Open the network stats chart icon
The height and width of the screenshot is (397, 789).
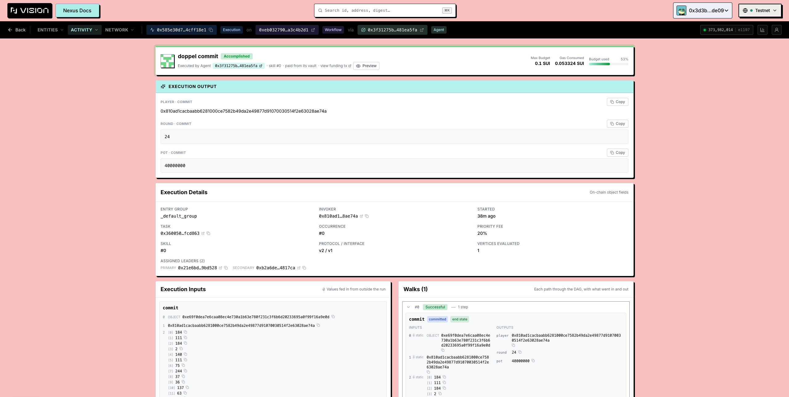point(762,30)
